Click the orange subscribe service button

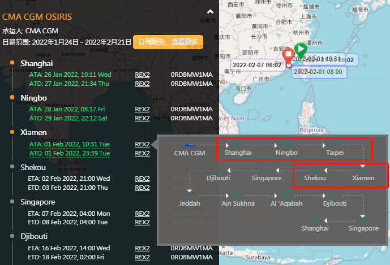pyautogui.click(x=168, y=42)
